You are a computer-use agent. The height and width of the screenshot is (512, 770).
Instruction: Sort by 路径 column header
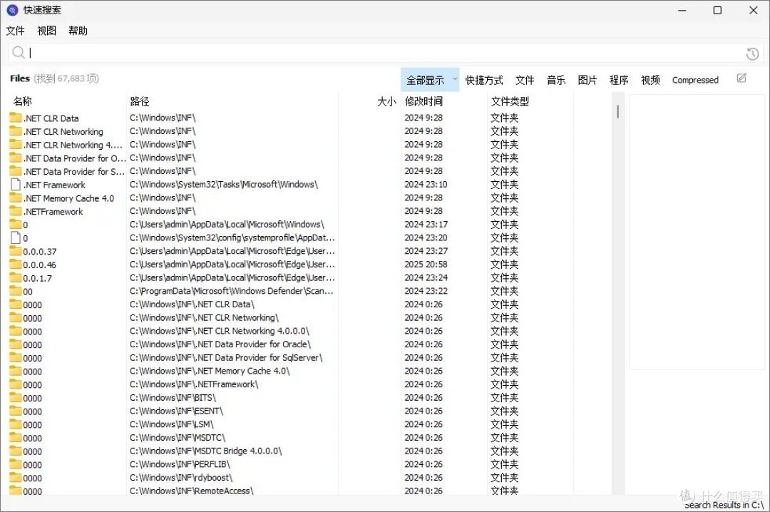tap(140, 101)
